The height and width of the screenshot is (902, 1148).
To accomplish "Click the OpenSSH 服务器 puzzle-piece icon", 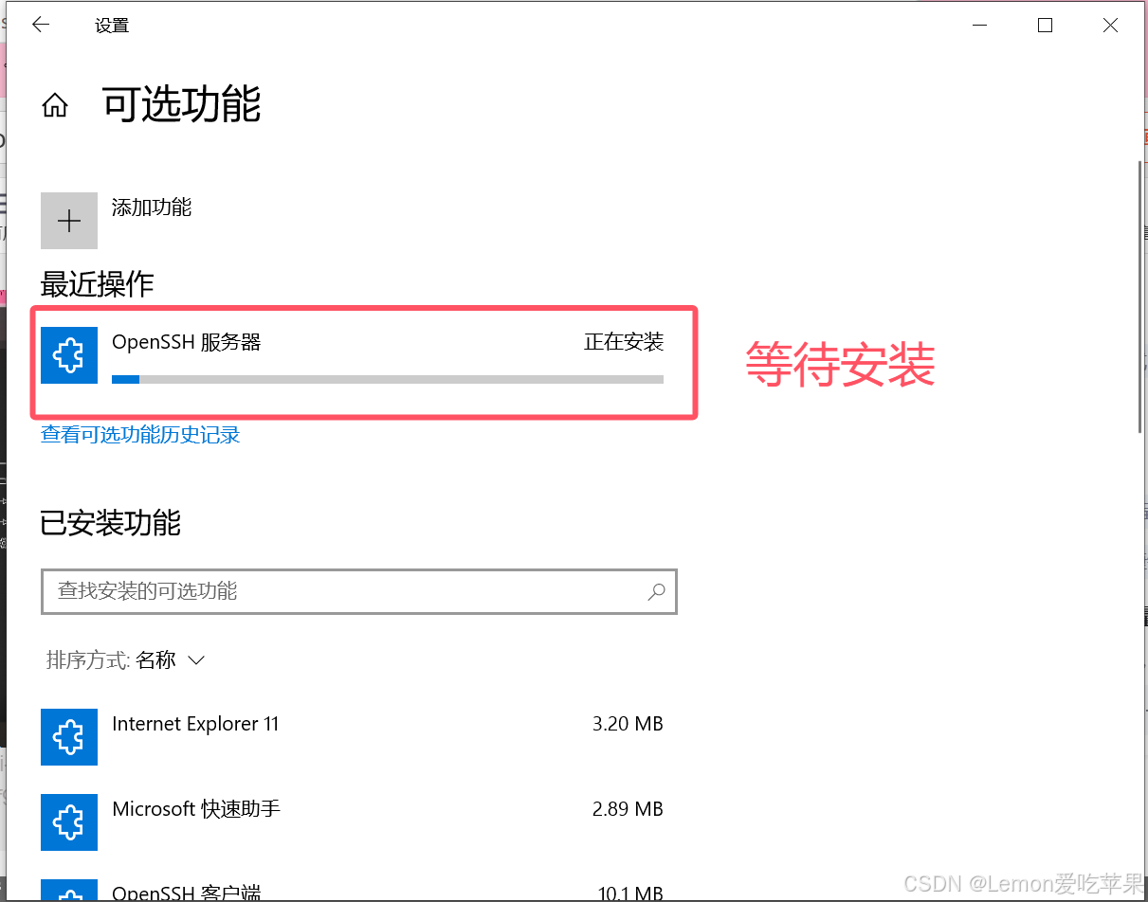I will [68, 355].
